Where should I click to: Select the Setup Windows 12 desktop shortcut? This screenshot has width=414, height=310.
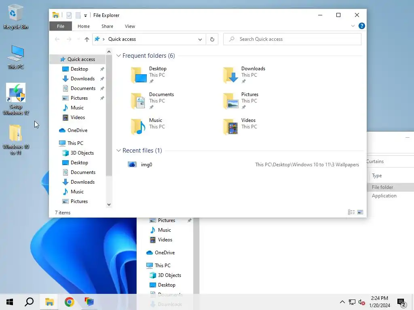tap(16, 99)
